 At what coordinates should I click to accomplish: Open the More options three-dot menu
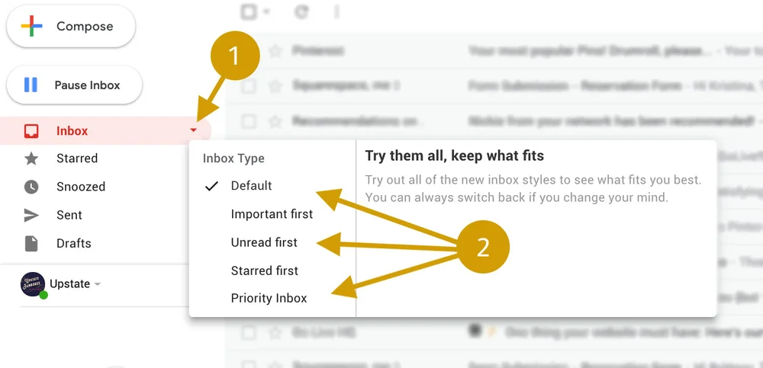tap(336, 11)
